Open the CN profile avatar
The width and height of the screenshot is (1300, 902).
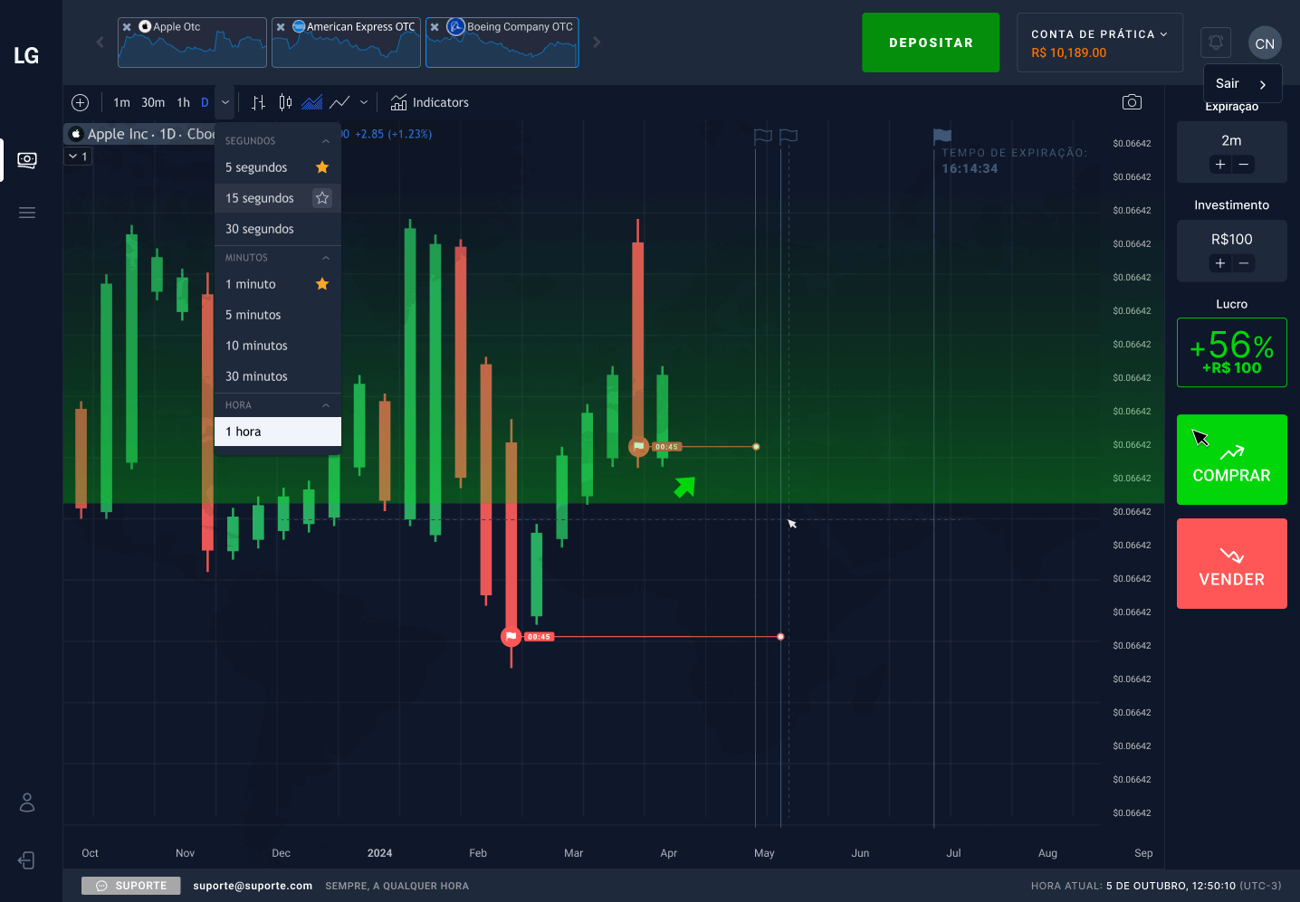click(1265, 43)
